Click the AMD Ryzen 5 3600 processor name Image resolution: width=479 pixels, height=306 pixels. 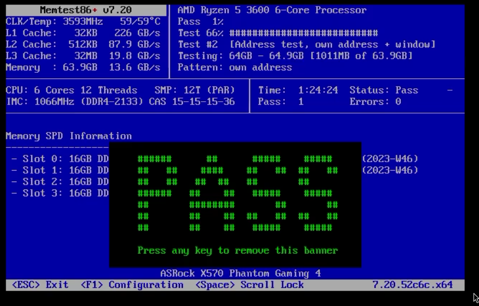point(272,10)
